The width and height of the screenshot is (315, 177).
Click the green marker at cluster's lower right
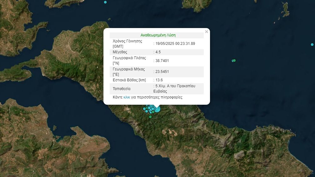[x=153, y=112]
